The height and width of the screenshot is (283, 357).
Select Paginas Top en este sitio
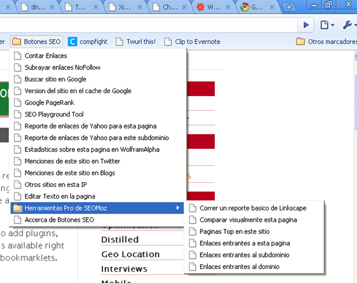[x=255, y=232]
